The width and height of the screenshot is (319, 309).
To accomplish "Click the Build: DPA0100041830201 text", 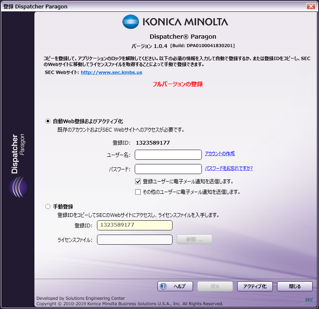I will (x=203, y=45).
